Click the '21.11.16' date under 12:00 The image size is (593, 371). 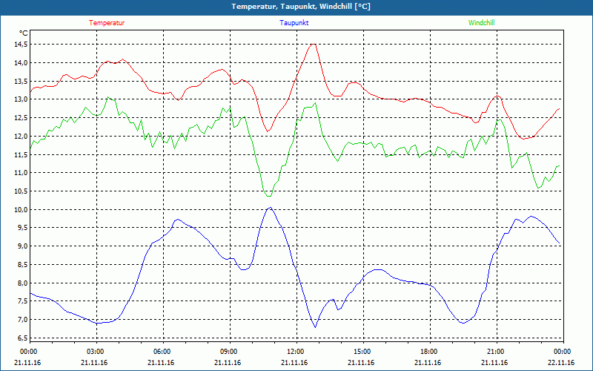[x=294, y=363]
